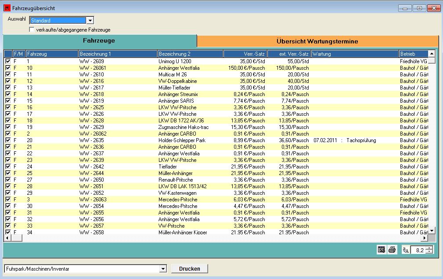Uncheck the Holder-Schlepper Park row checkbox
Screen dimensions: 443x279
(x=8, y=140)
